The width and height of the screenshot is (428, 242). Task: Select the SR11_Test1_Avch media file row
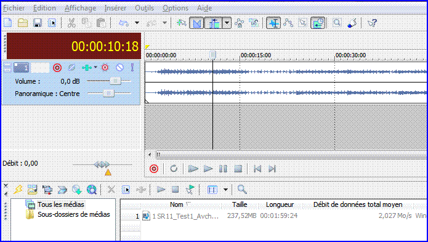[x=273, y=216]
